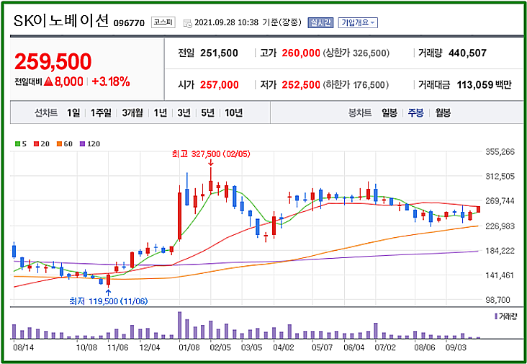
Task: Click the 선차트 label
Action: pos(46,112)
